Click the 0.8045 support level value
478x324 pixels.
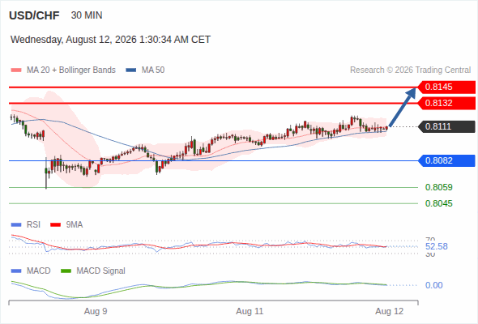[438, 203]
